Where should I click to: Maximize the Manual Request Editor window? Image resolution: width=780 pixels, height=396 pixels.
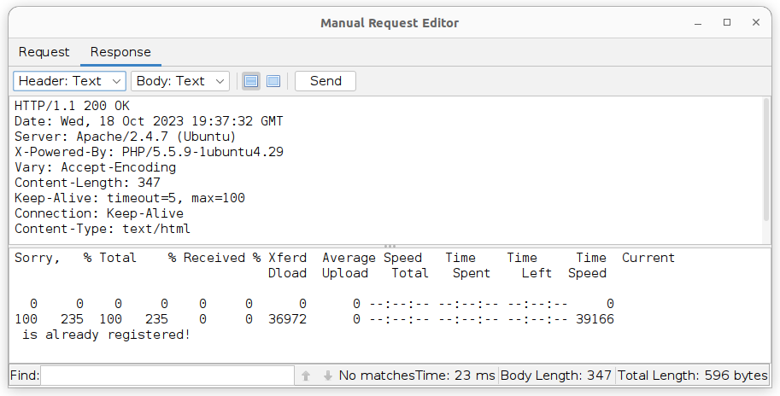coord(727,23)
